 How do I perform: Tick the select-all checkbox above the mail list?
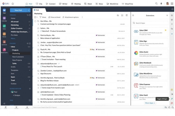coord(35,17)
